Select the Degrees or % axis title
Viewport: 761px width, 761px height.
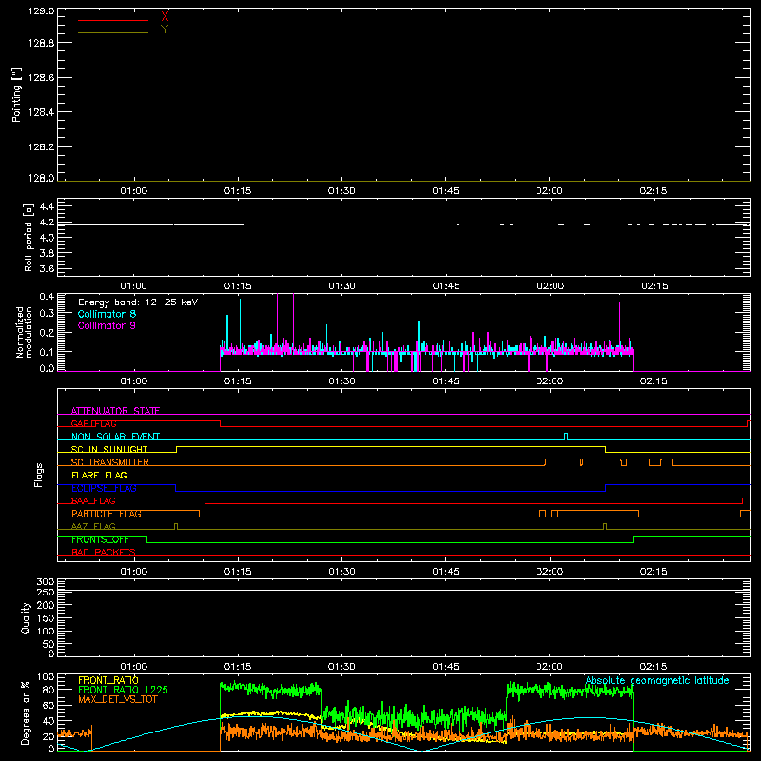(x=26, y=712)
